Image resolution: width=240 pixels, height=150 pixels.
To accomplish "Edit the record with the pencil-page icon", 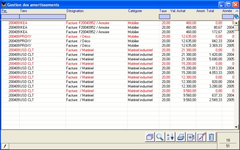I will click(x=201, y=137).
